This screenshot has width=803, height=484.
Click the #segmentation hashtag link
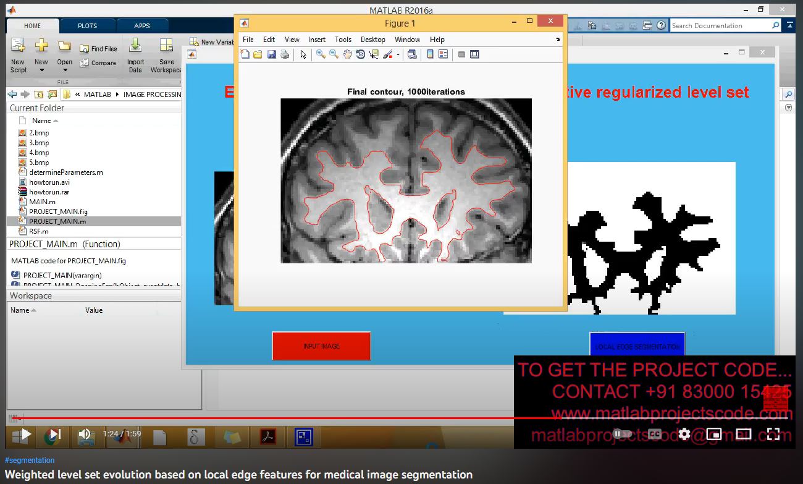coord(30,461)
